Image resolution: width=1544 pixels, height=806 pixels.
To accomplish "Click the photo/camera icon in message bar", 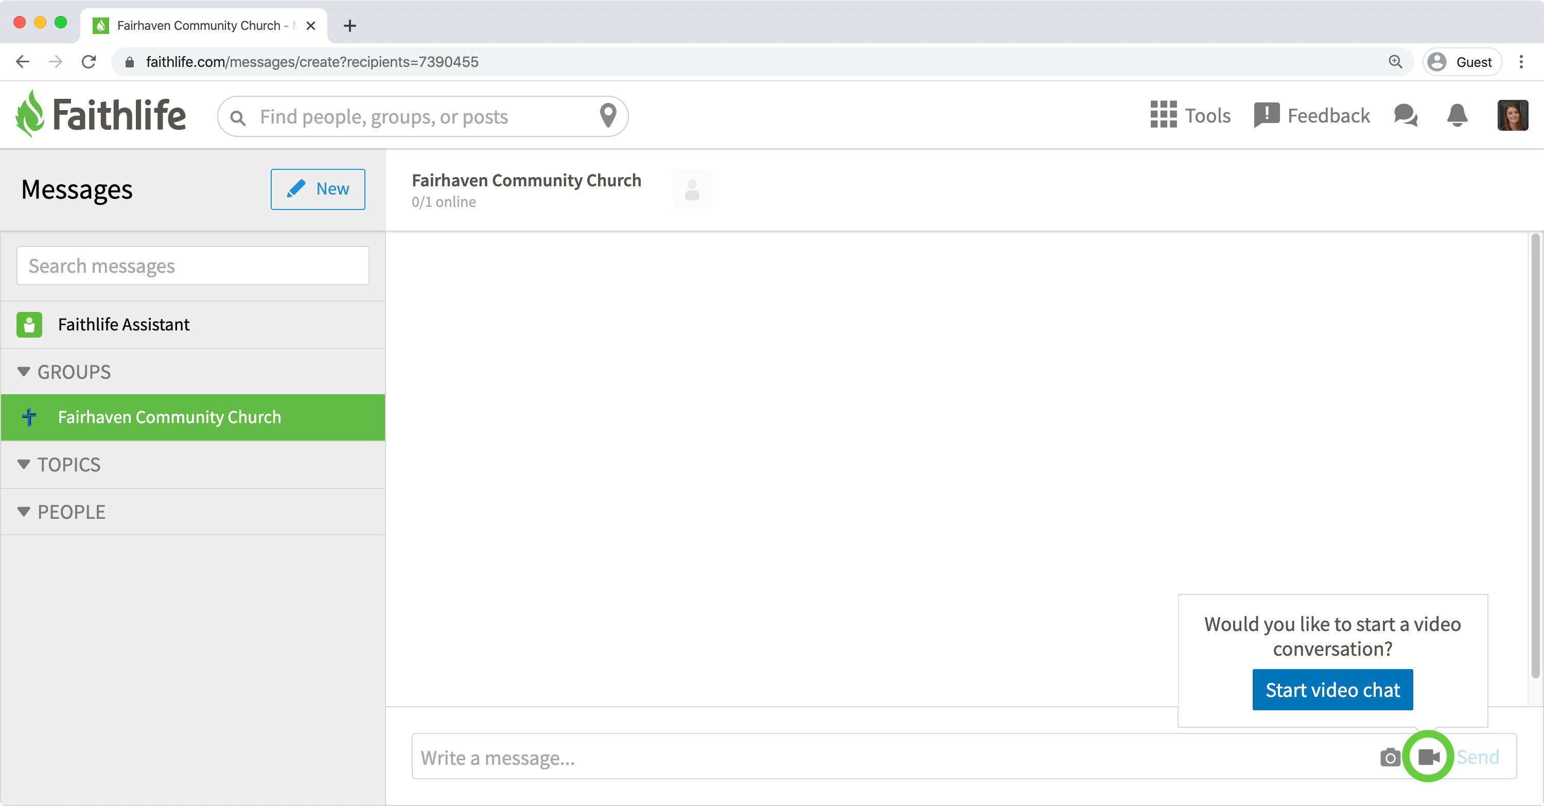I will 1390,758.
